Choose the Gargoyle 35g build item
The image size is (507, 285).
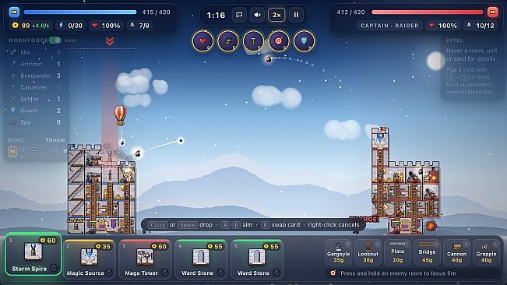(x=338, y=252)
